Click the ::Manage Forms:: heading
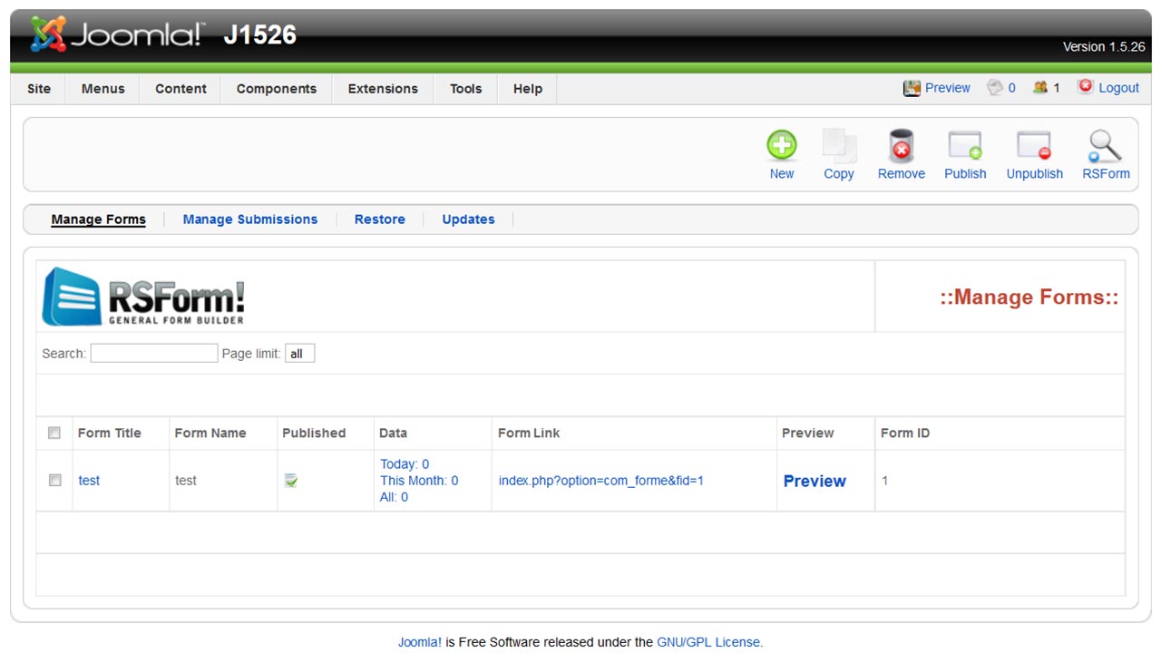 pyautogui.click(x=1029, y=297)
